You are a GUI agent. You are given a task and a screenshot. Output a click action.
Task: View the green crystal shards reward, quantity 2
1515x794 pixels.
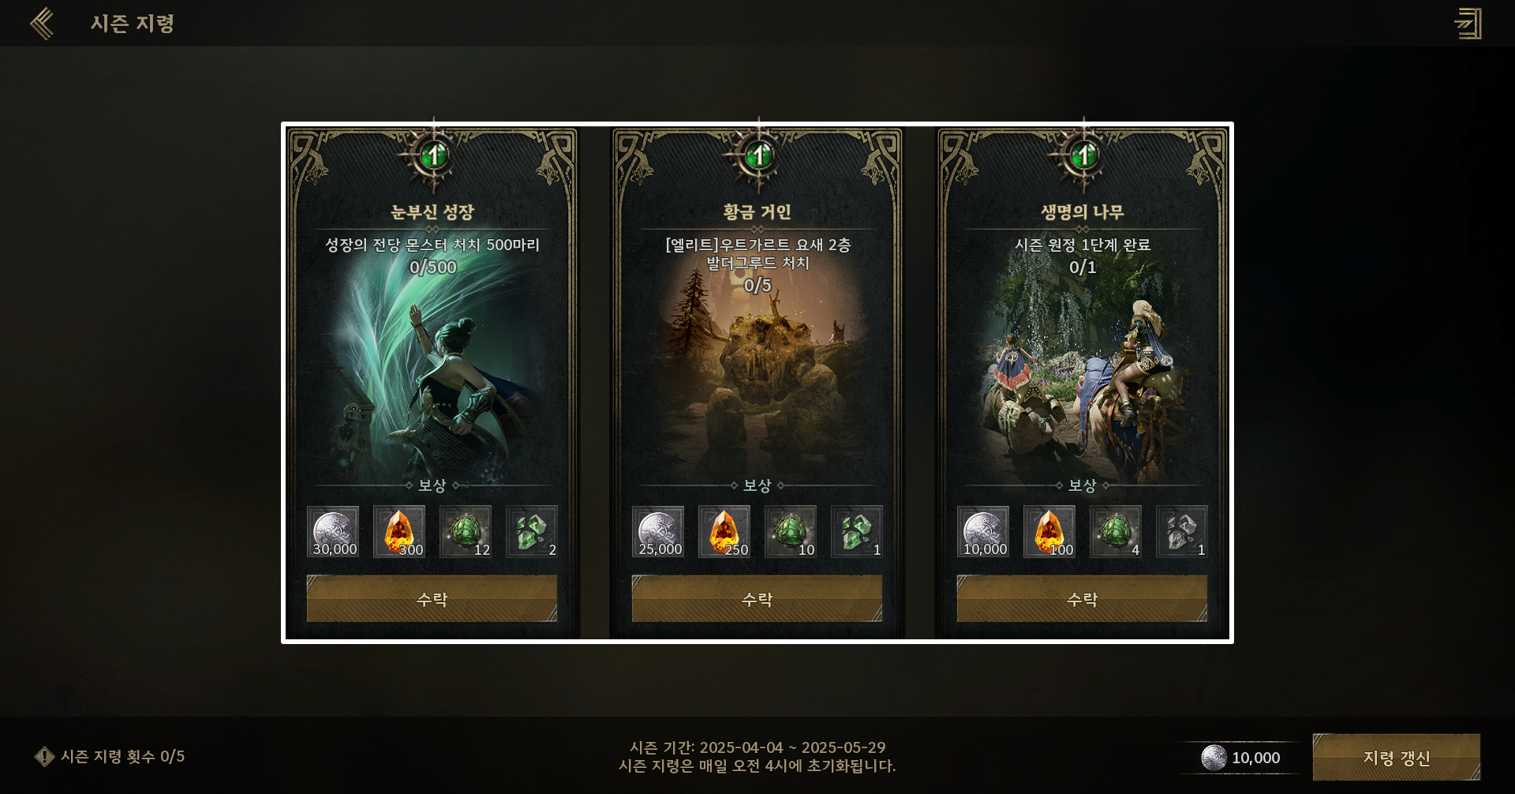[532, 532]
